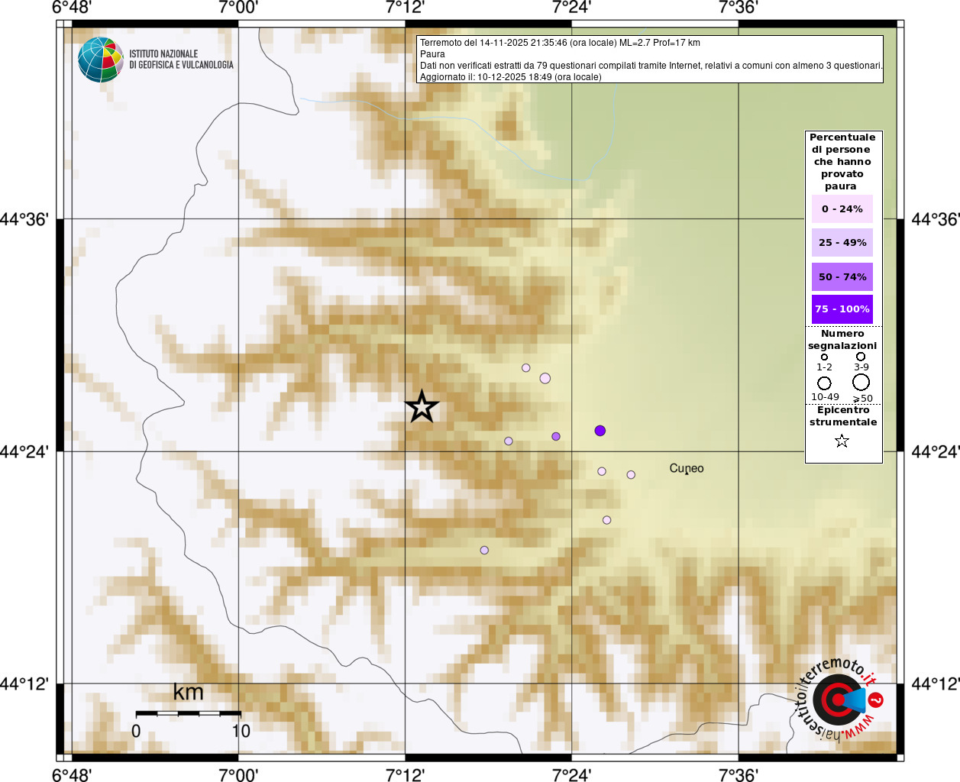The image size is (960, 782).
Task: Click the 'Percentuale di persone' legend title
Action: [842, 162]
